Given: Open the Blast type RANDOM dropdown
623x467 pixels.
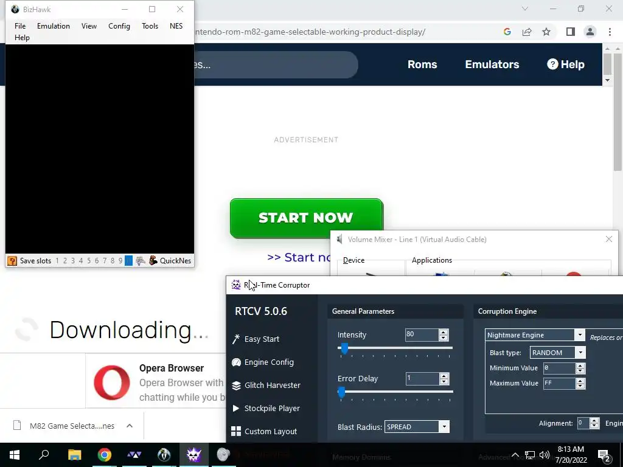Looking at the screenshot, I should pos(580,353).
